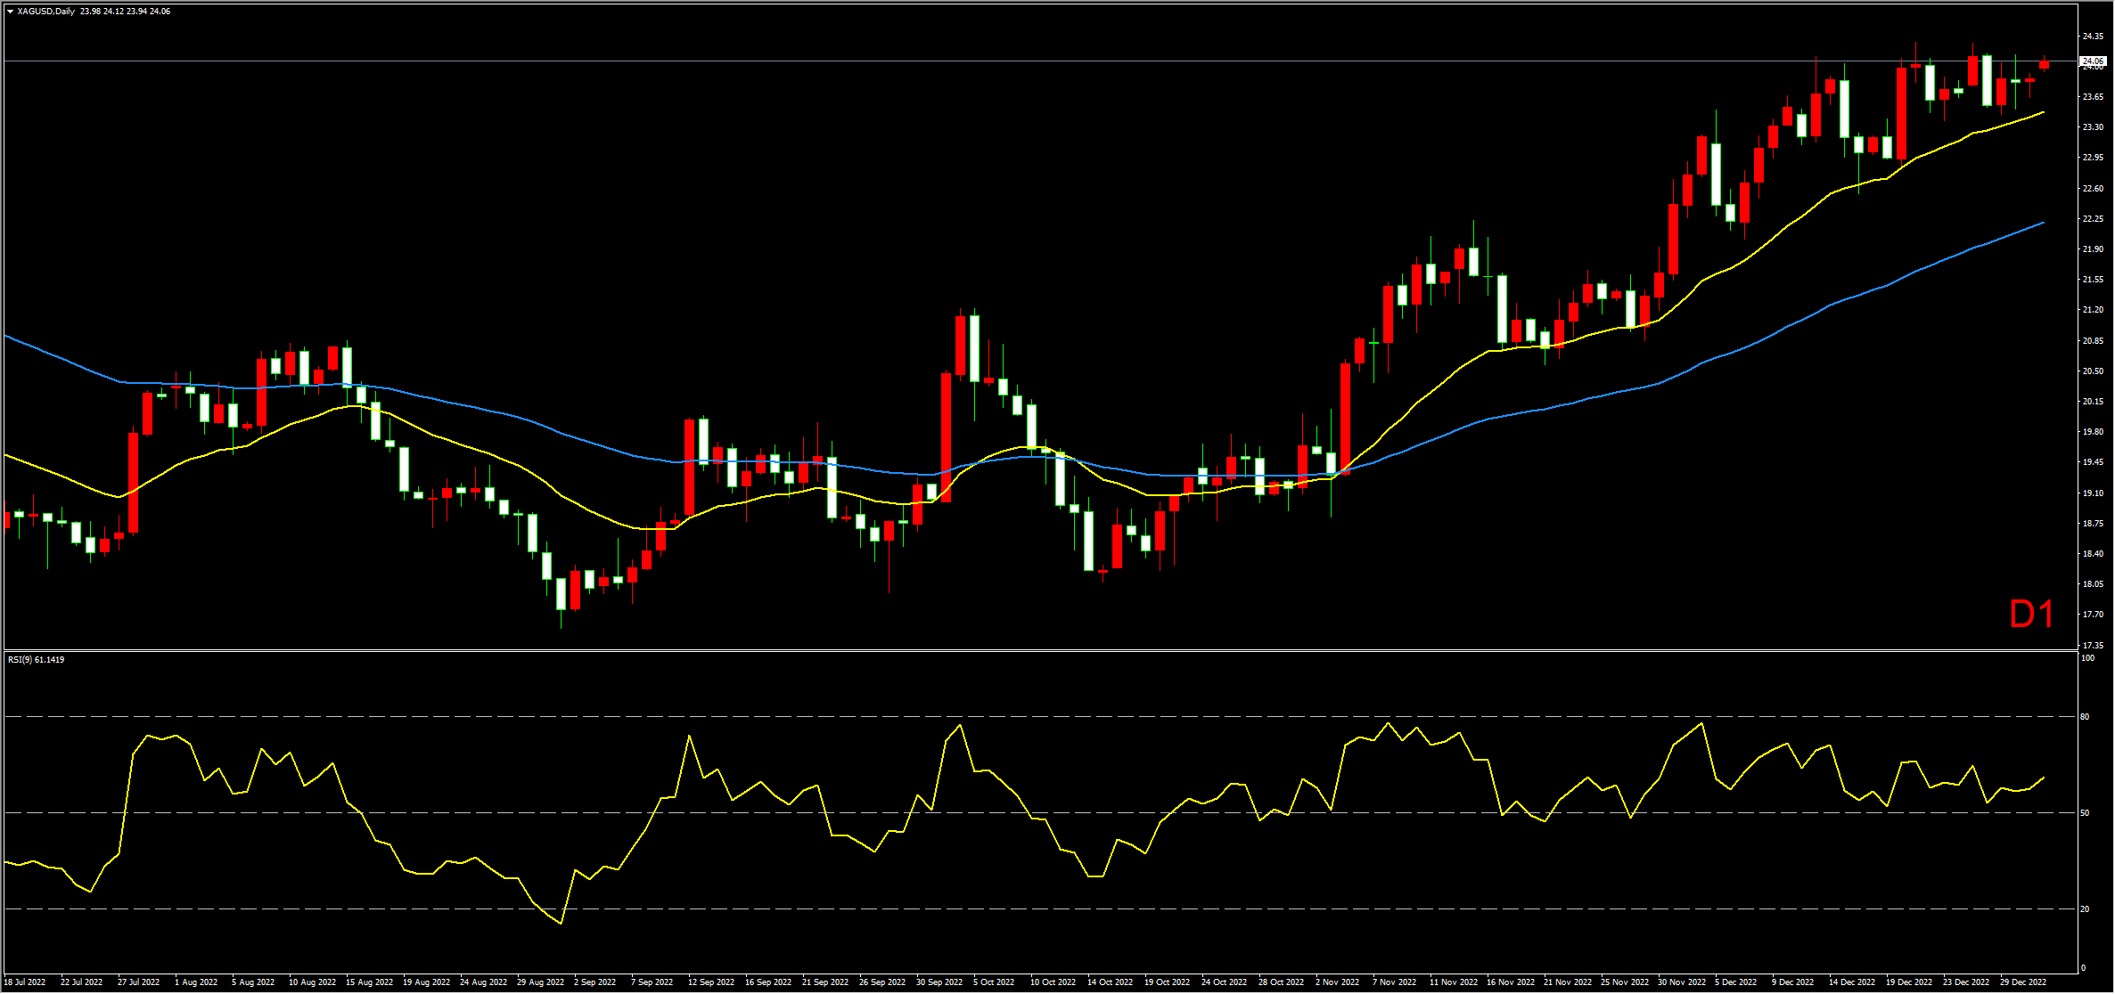Select the current price label 24.06
This screenshot has width=2115, height=994.
tap(2093, 61)
